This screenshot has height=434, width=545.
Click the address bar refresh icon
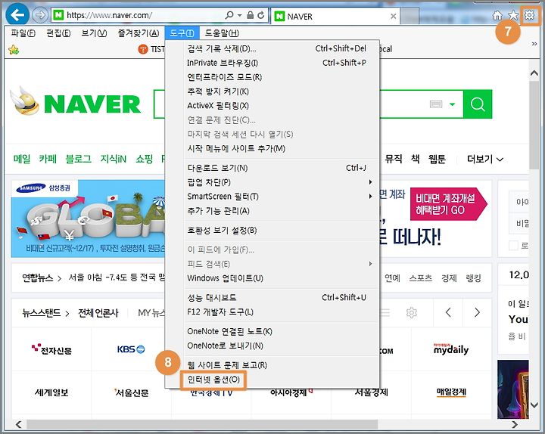[x=260, y=15]
